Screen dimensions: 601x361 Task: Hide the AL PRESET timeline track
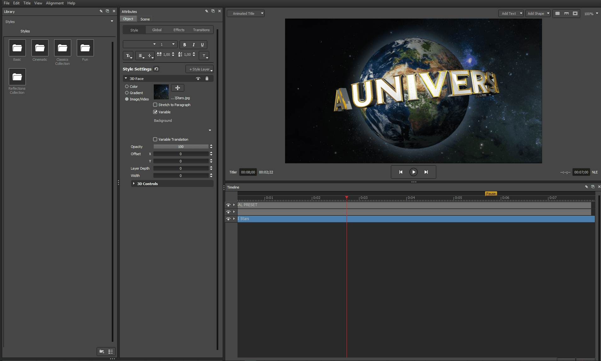[228, 205]
